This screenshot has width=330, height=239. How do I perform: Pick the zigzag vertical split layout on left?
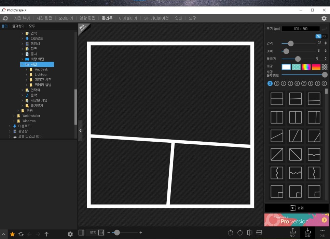click(x=277, y=173)
